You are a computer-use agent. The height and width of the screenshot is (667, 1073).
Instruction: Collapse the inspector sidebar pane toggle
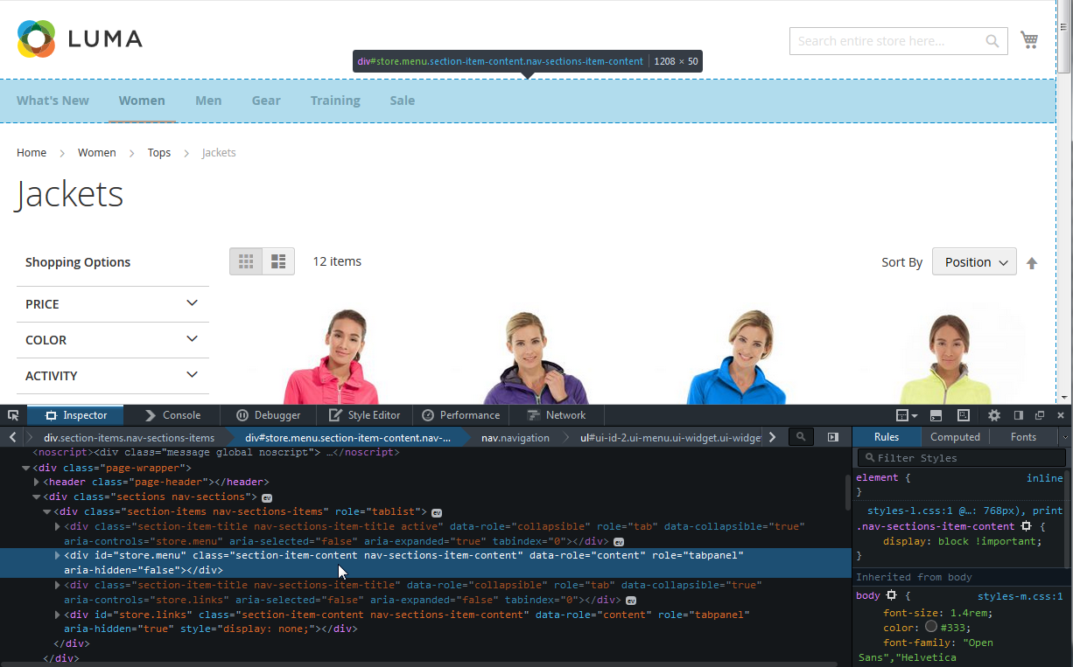833,437
